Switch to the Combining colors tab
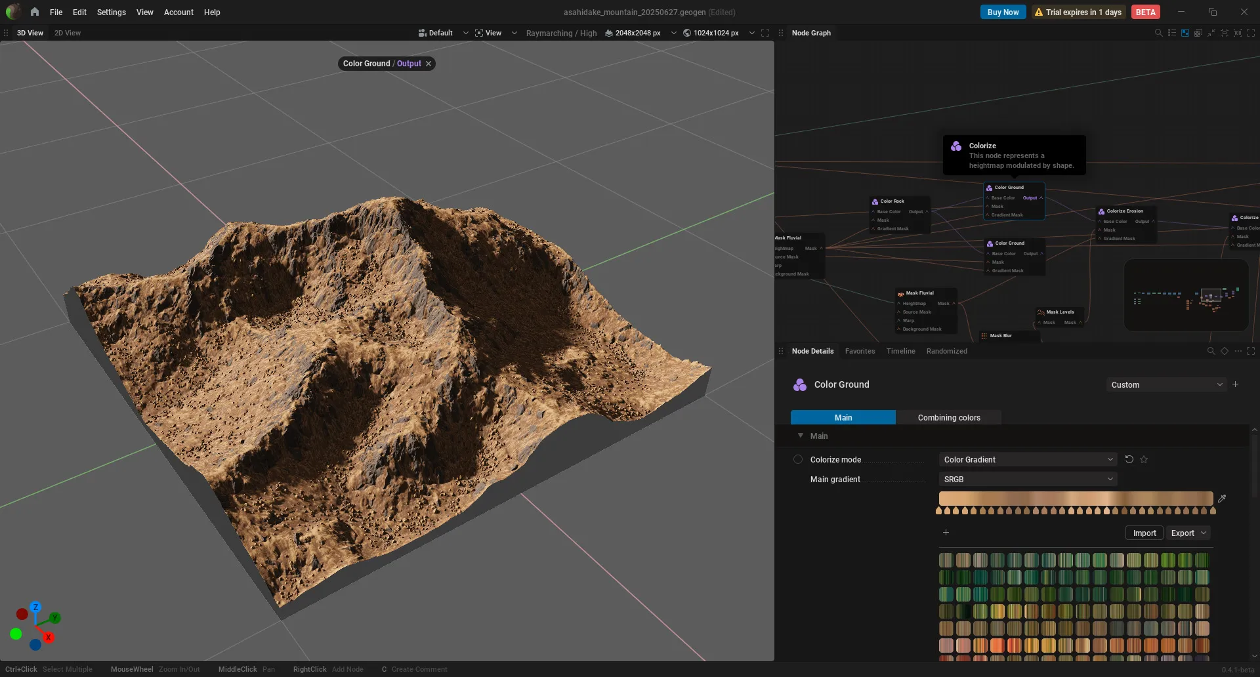This screenshot has width=1260, height=677. coord(949,417)
